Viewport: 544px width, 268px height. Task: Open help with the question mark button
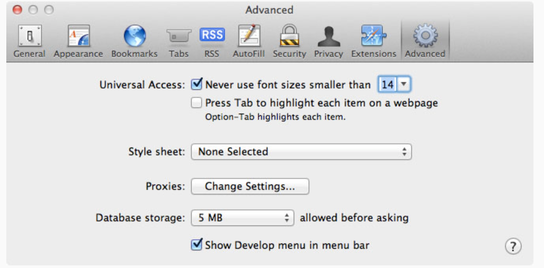tap(513, 246)
